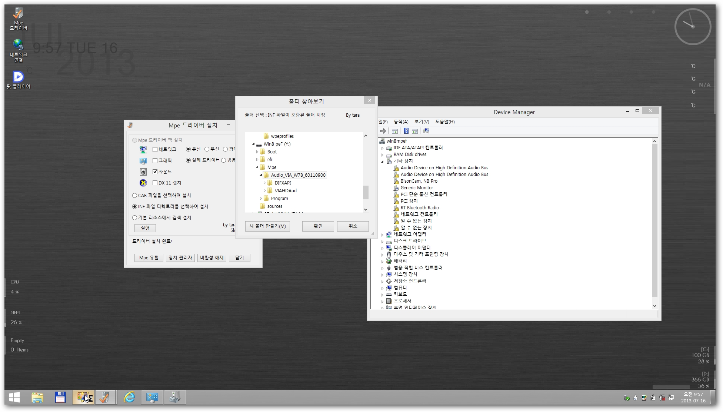Collapse the 기타 장치 category

pos(382,162)
